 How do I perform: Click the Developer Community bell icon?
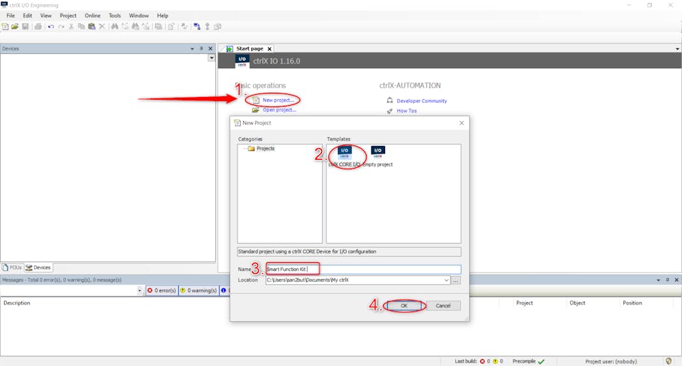click(390, 100)
